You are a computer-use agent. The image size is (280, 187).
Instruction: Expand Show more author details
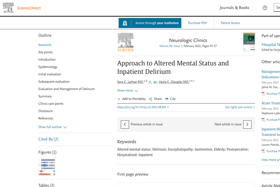(128, 91)
